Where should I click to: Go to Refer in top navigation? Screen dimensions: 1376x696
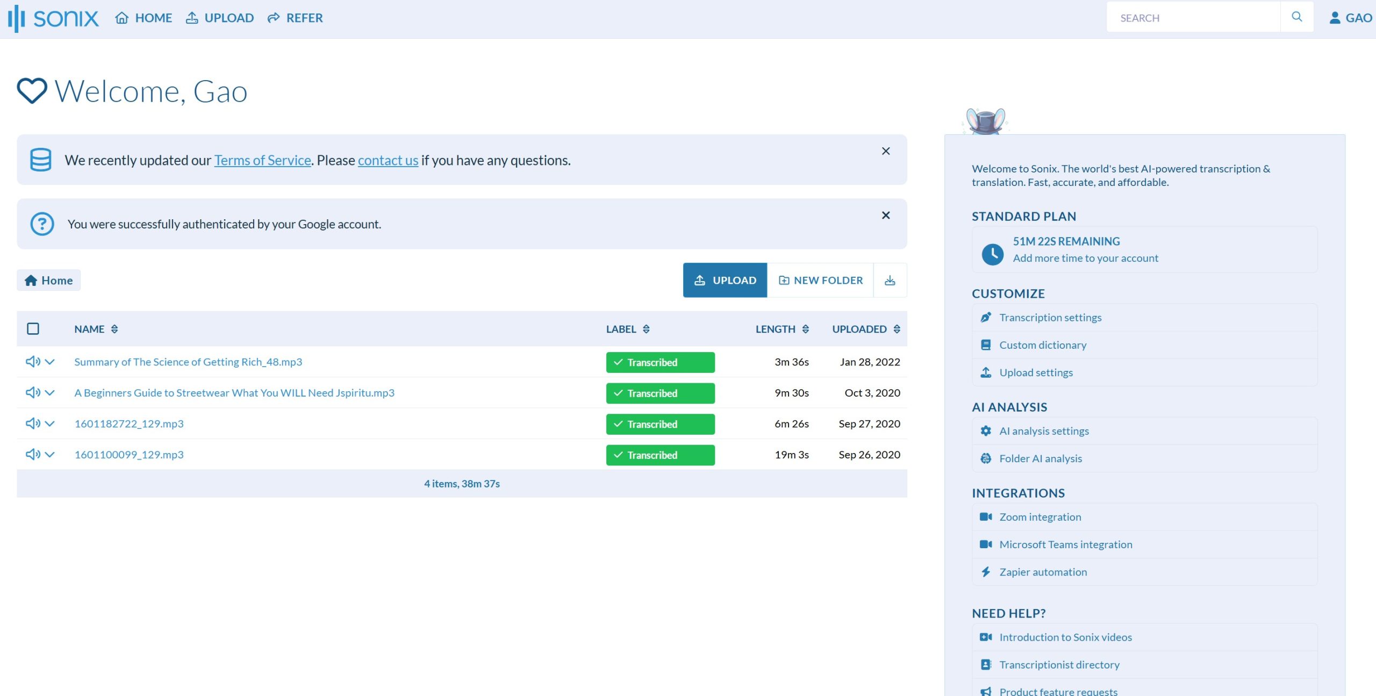click(295, 18)
